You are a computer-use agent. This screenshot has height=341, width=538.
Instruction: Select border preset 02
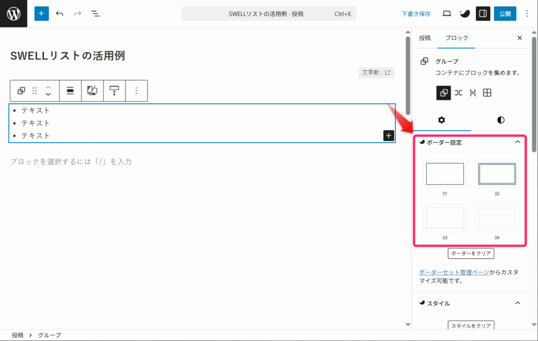click(x=497, y=174)
